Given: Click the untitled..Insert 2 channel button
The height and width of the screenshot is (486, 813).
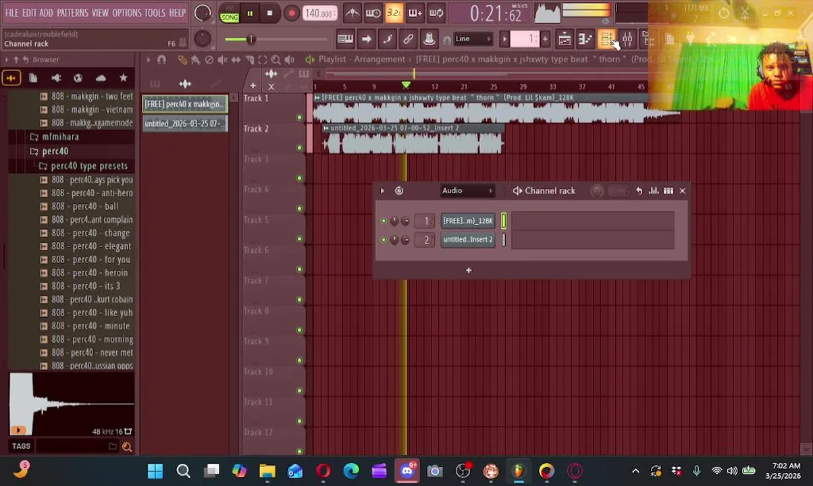Looking at the screenshot, I should tap(468, 240).
